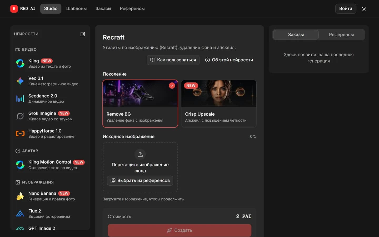Click the 0/1 image counter text
The width and height of the screenshot is (379, 237).
[253, 136]
